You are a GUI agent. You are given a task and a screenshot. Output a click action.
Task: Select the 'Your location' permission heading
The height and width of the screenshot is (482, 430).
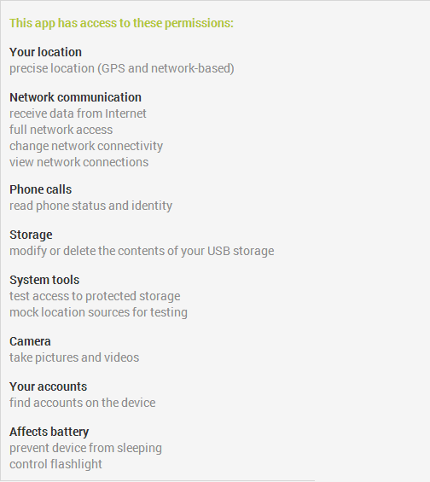pyautogui.click(x=45, y=52)
